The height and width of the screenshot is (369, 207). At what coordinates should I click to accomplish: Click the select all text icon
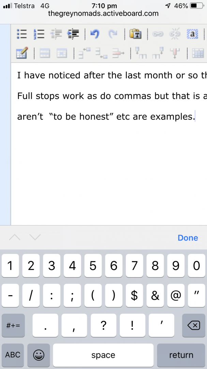pos(193,34)
